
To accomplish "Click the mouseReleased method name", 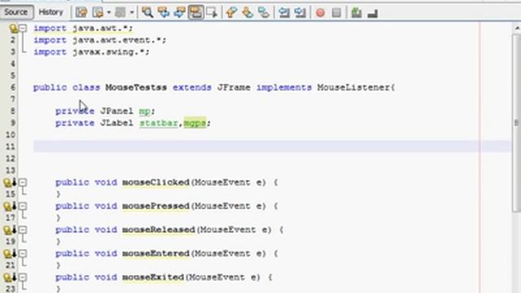I will point(159,230).
